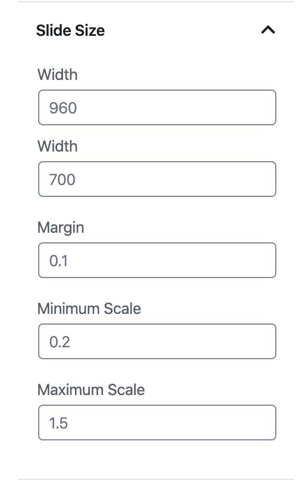This screenshot has height=481, width=305.
Task: Click the second Width label above 700
Action: 57,146
